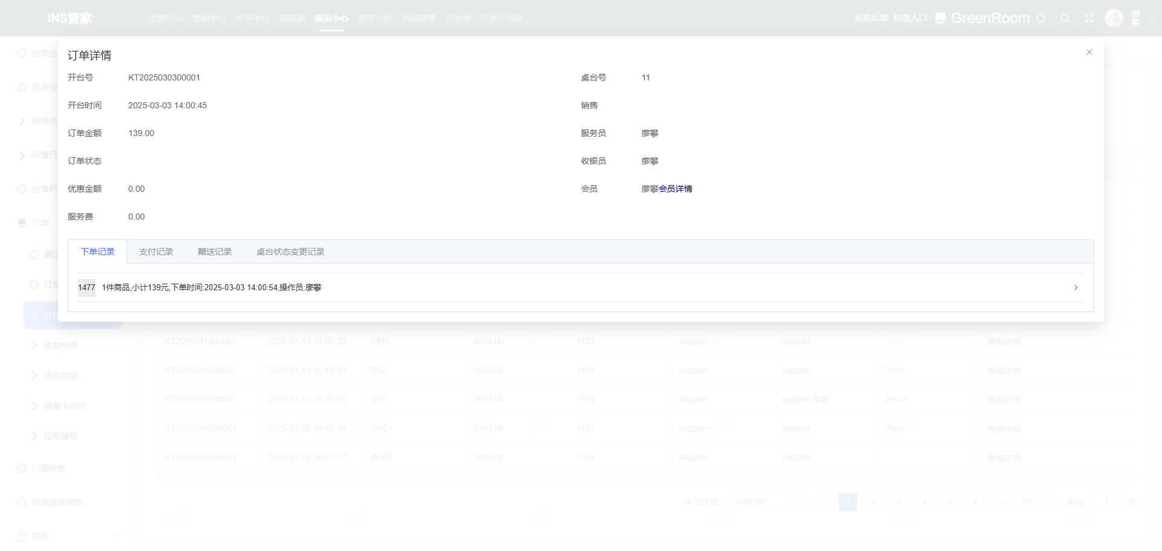Open 门票销售 in the sidebar

(x=49, y=468)
